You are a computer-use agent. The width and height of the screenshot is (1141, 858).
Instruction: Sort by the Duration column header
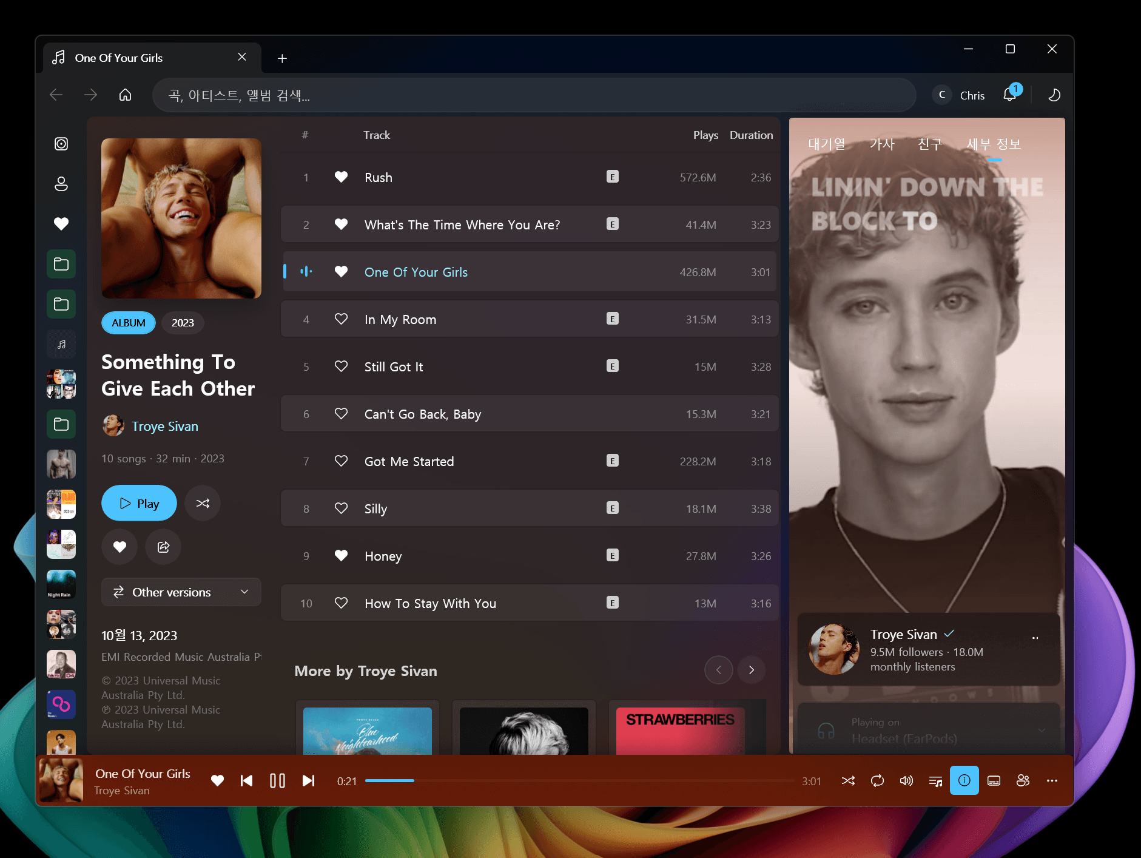coord(751,135)
